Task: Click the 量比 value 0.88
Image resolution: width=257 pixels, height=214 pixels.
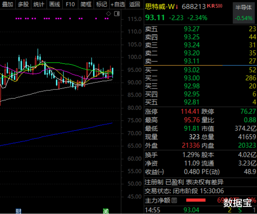Action: point(250,120)
